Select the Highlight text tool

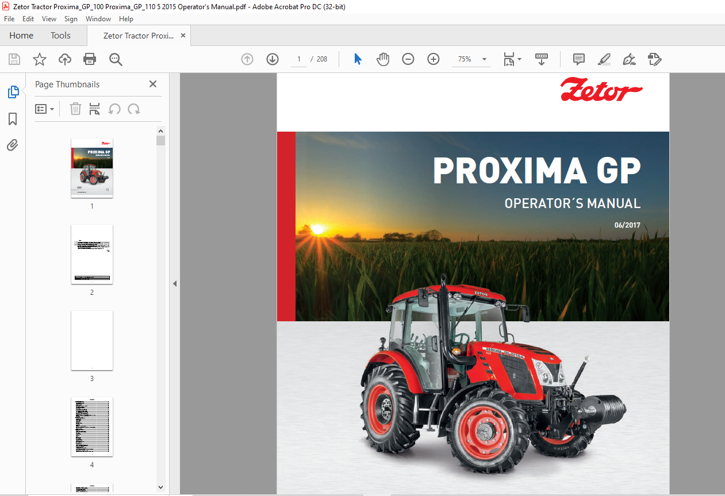point(604,59)
